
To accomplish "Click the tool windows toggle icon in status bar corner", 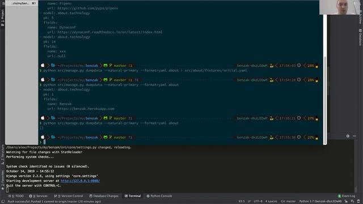I will click(x=3, y=202).
